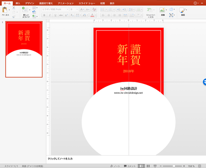206x168 pixels.
Task: Click the Paste clipboard icon
Action: pos(5,10)
